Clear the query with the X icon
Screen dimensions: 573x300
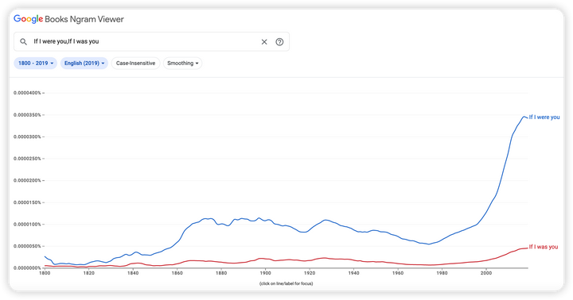tap(264, 42)
